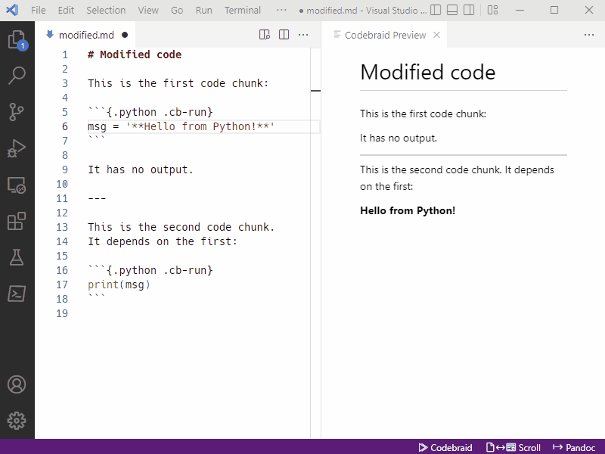Close the Codebraid Preview tab

[437, 35]
